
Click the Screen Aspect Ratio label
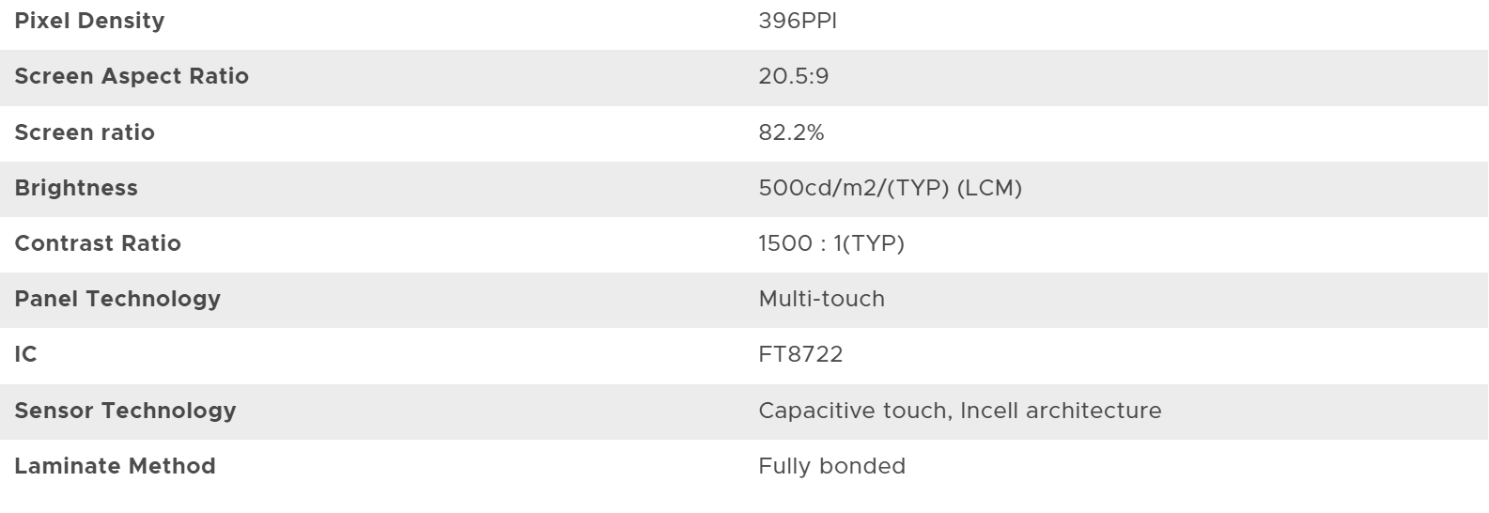point(132,76)
